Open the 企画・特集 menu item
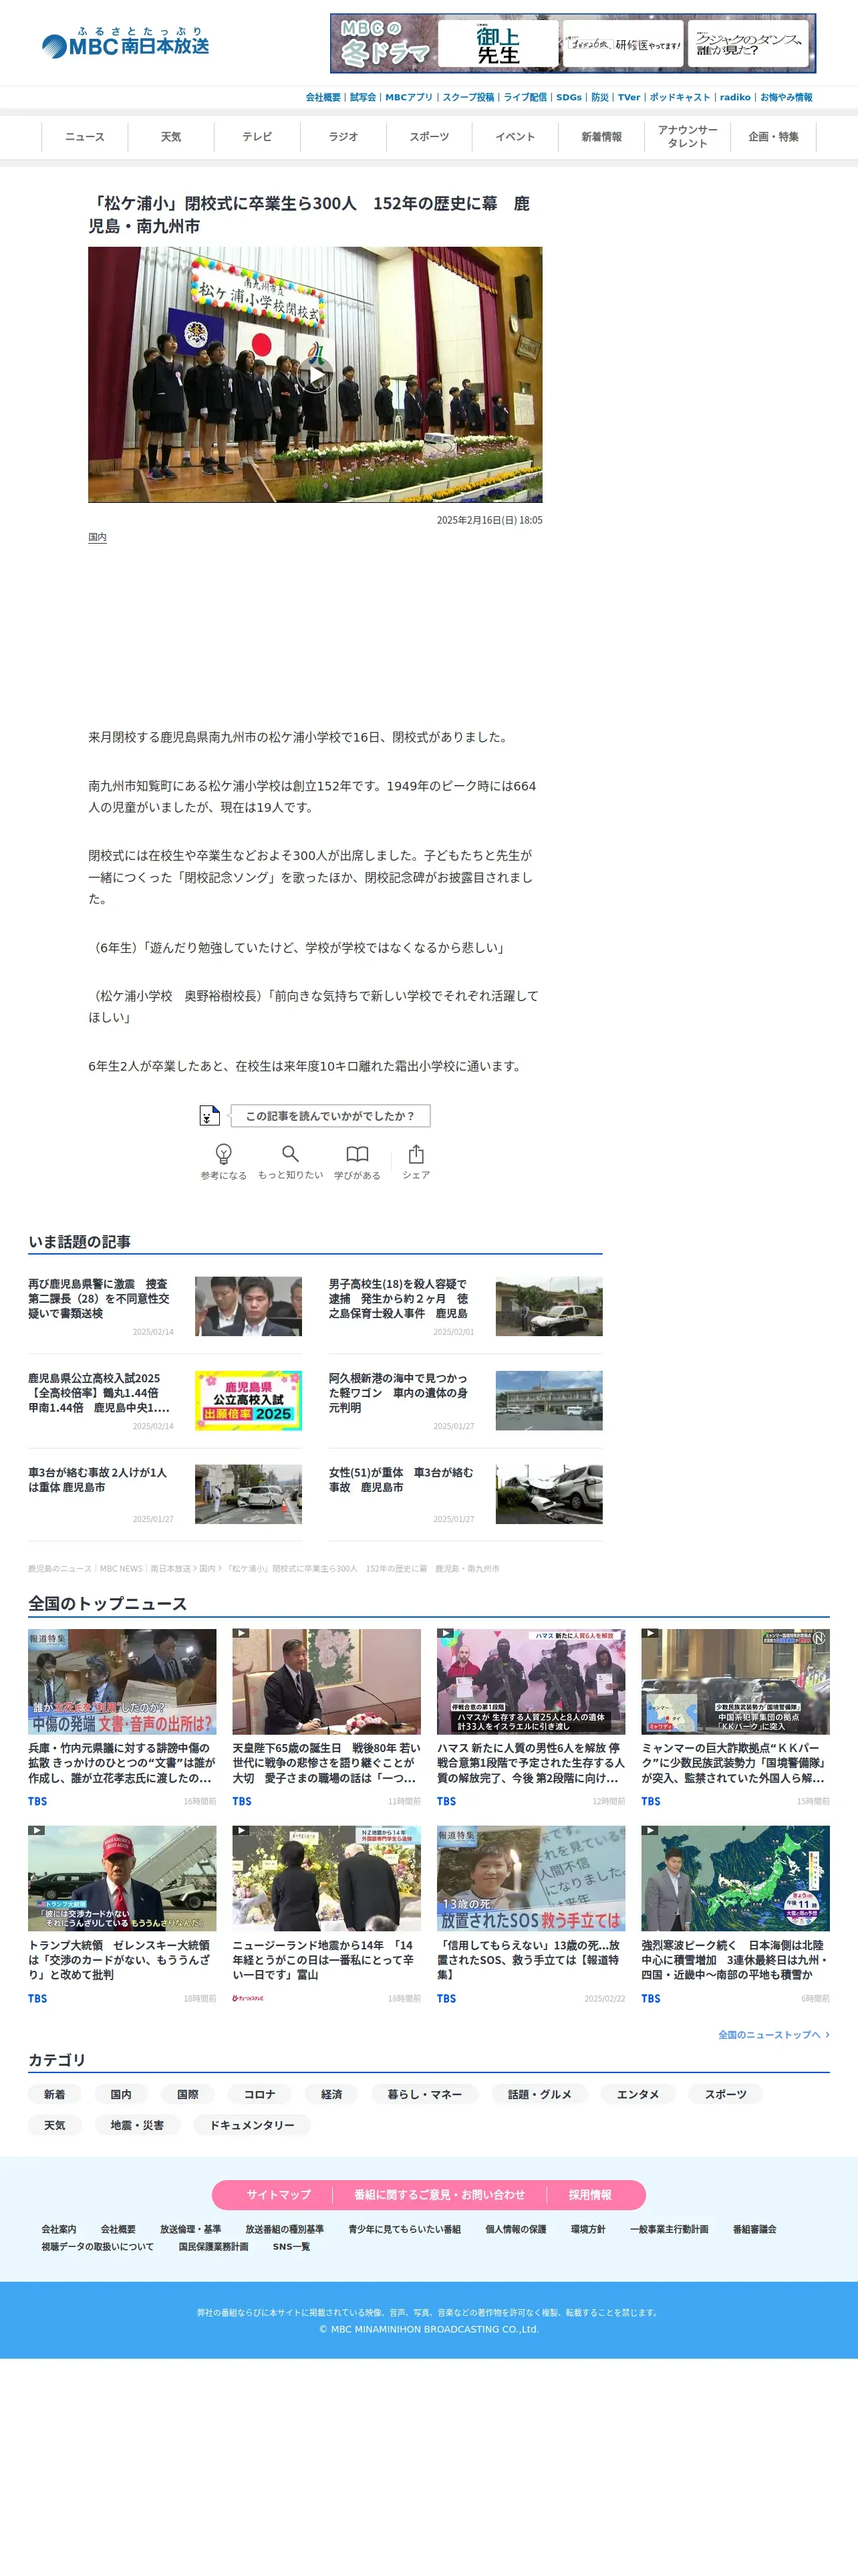858x2576 pixels. click(x=773, y=137)
